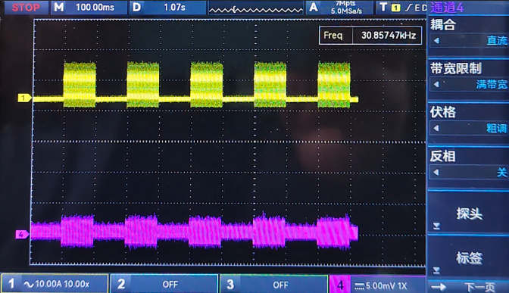Select the D 1.07s delay field
Viewport: 509px width, 293px height.
point(168,8)
